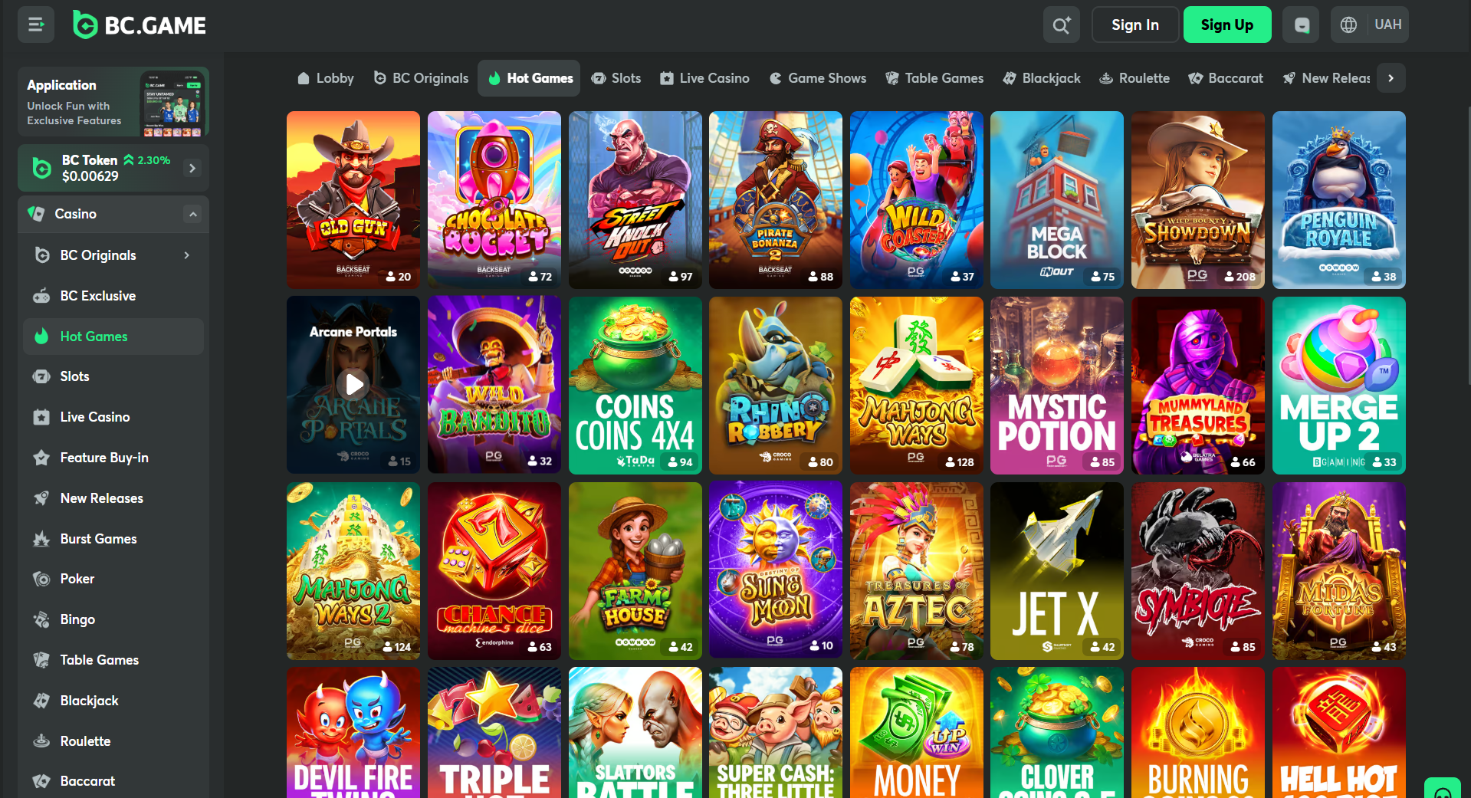Image resolution: width=1471 pixels, height=798 pixels.
Task: Open the Symbiote game tile
Action: pyautogui.click(x=1198, y=571)
